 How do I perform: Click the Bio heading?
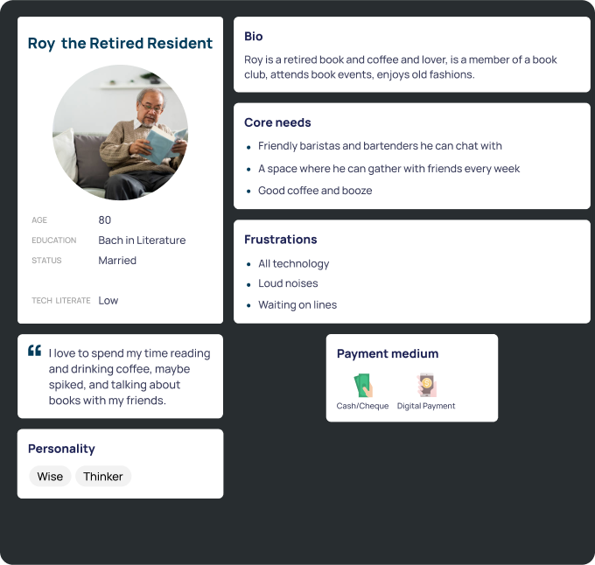coord(254,37)
